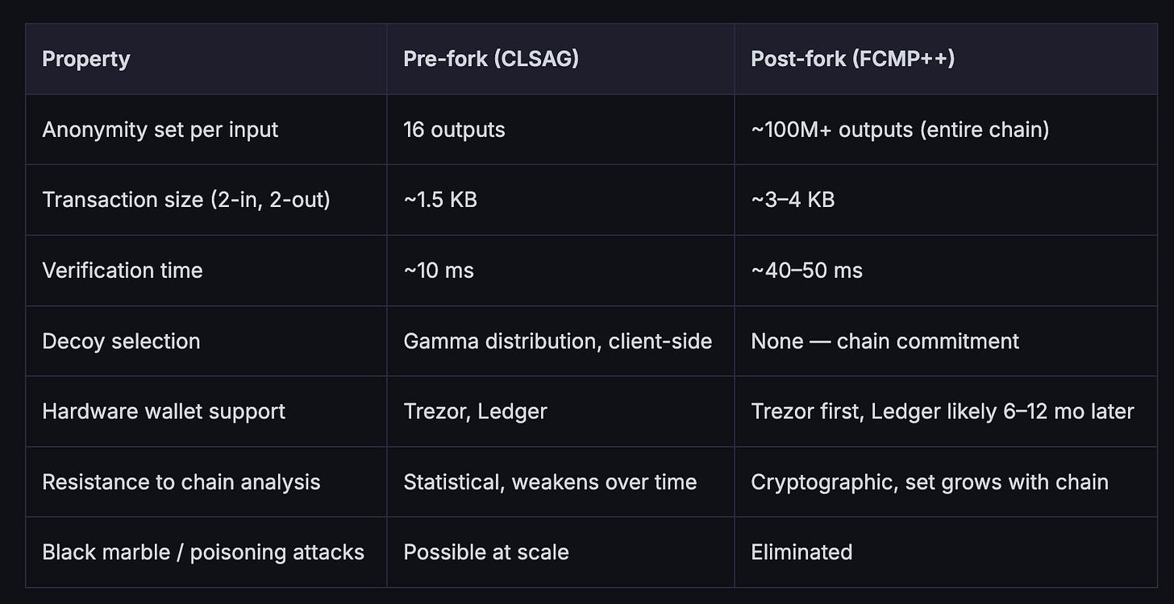
Task: Select the ~40–50 ms cell
Action: pos(806,271)
